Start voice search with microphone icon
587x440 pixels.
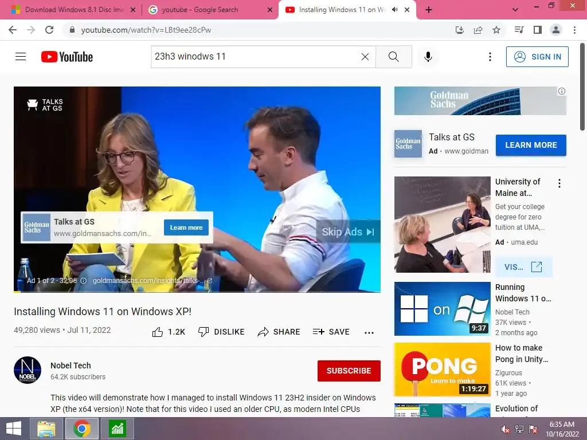[428, 57]
